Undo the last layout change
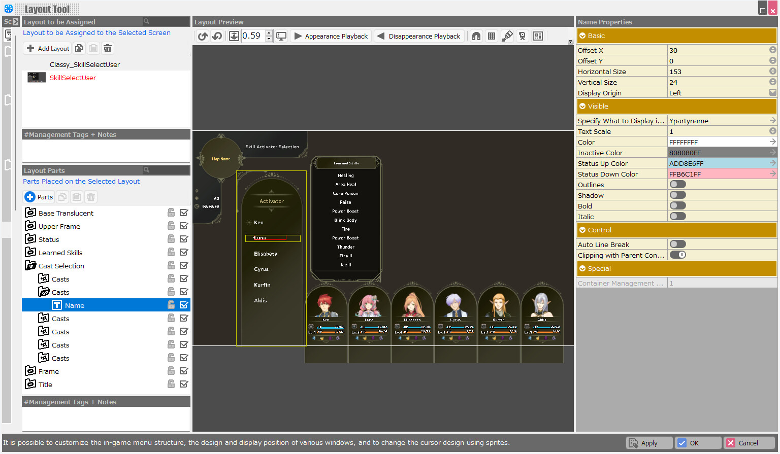 tap(203, 36)
